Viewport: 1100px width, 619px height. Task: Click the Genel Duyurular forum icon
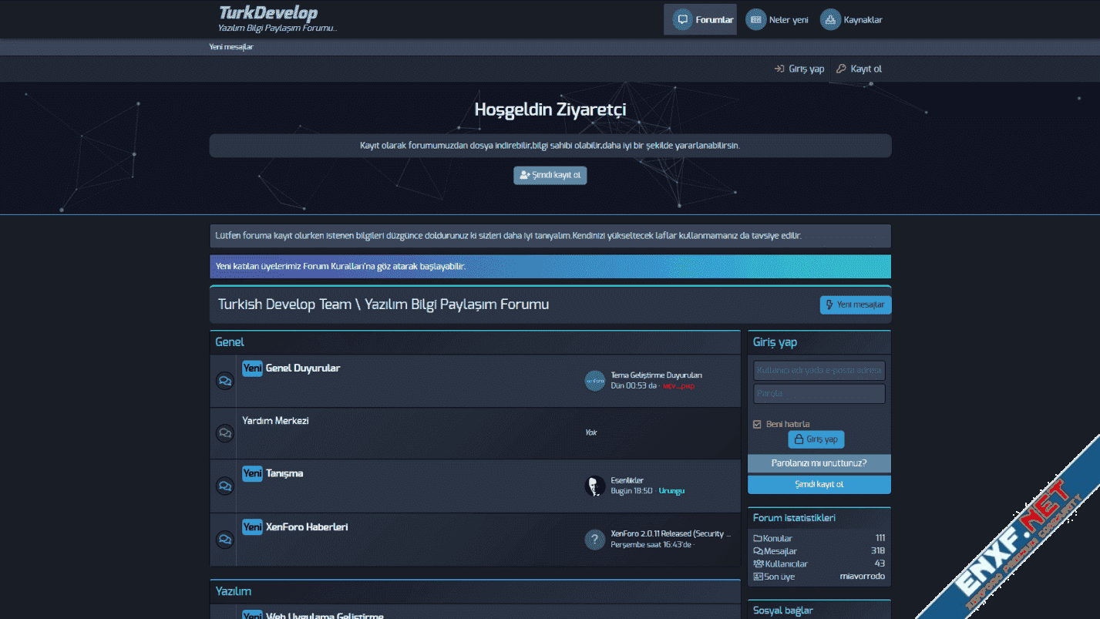[x=224, y=381]
